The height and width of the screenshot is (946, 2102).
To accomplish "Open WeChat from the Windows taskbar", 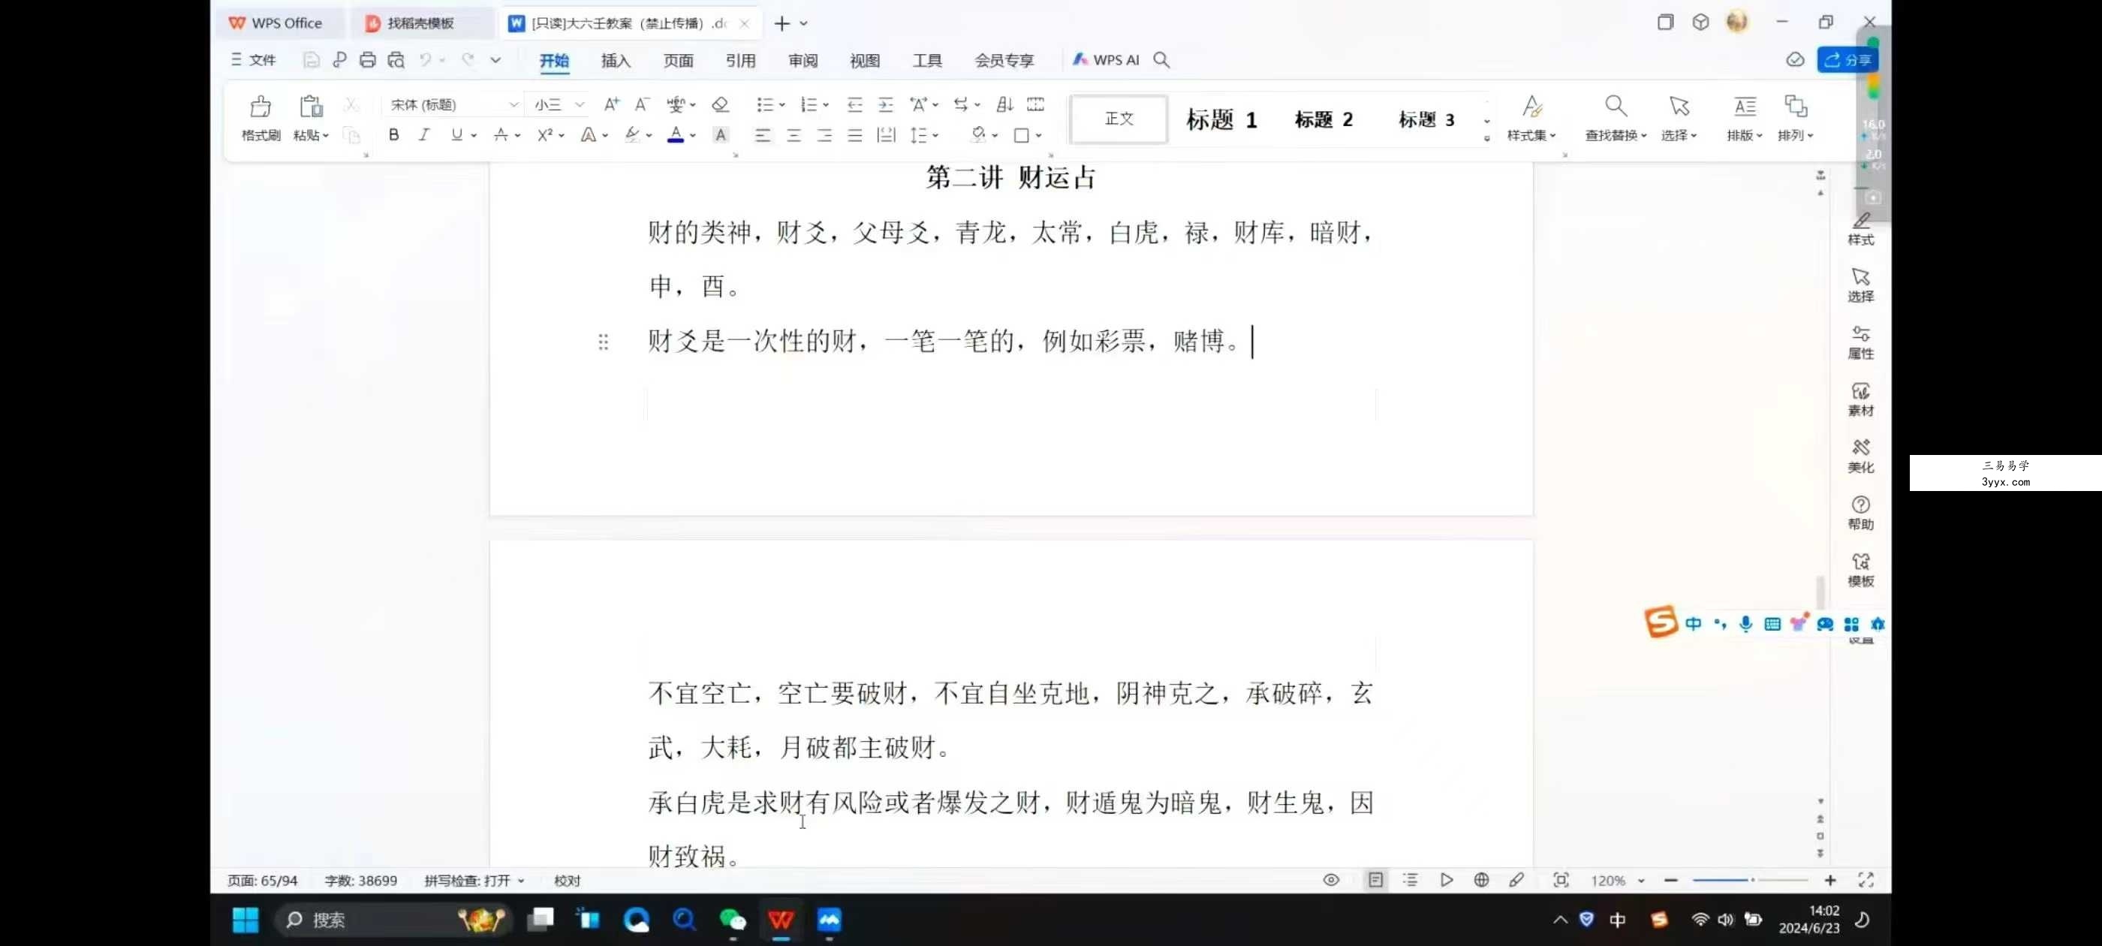I will tap(732, 920).
